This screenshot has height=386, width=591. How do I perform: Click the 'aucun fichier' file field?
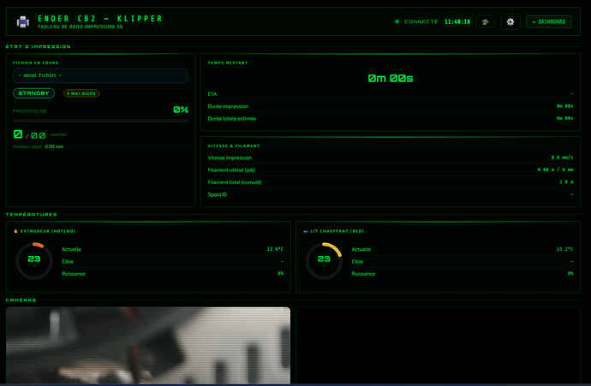coord(100,75)
